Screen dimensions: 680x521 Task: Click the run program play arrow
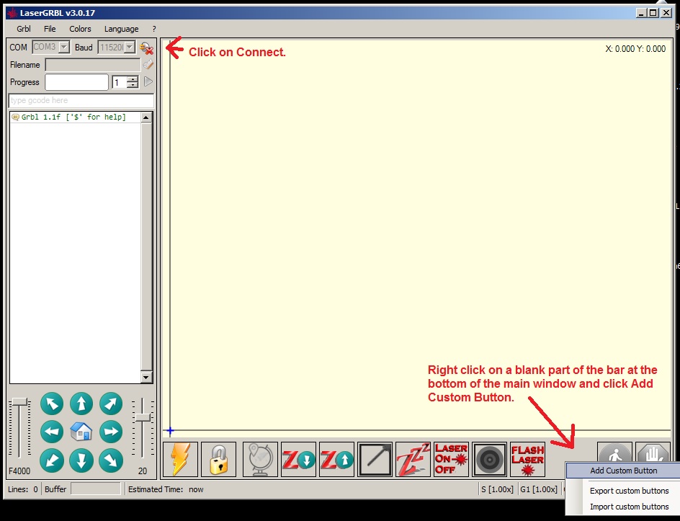pyautogui.click(x=148, y=81)
